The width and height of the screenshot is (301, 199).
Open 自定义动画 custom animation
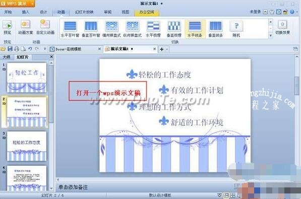click(x=45, y=27)
